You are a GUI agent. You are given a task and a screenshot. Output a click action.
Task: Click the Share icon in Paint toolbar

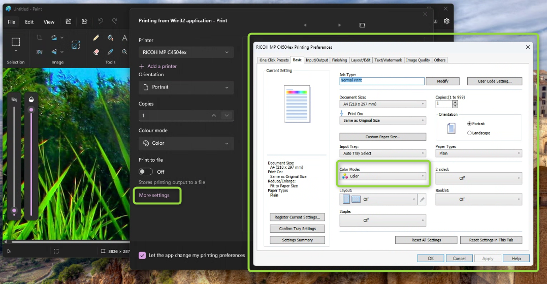point(84,22)
